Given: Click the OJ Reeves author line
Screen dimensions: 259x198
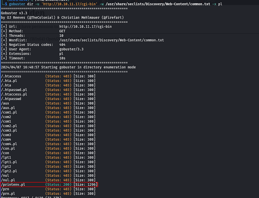Looking at the screenshot, I should click(62, 17).
